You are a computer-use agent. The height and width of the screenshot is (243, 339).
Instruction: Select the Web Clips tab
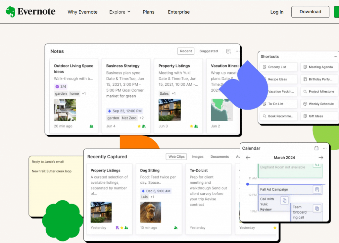point(176,157)
